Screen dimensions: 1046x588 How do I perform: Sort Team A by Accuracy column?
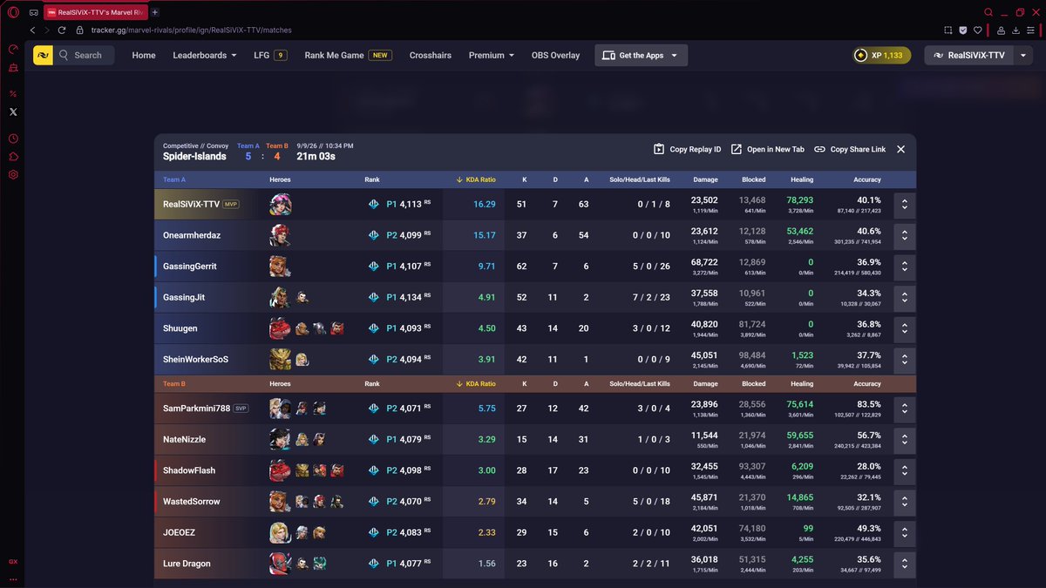[867, 179]
